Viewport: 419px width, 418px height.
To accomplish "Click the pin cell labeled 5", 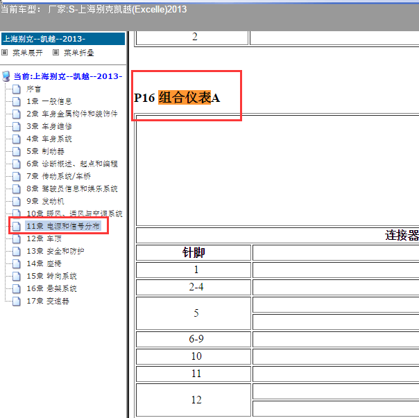I will (x=194, y=313).
